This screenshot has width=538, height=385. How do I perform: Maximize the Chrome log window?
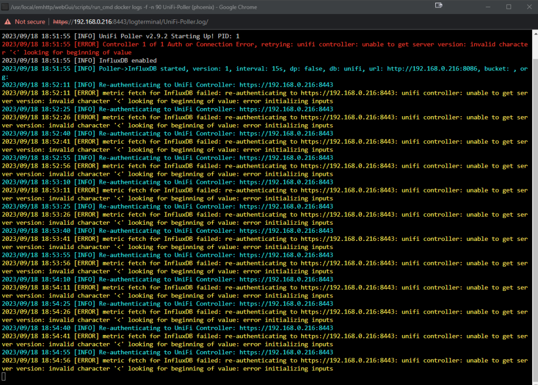pos(508,7)
